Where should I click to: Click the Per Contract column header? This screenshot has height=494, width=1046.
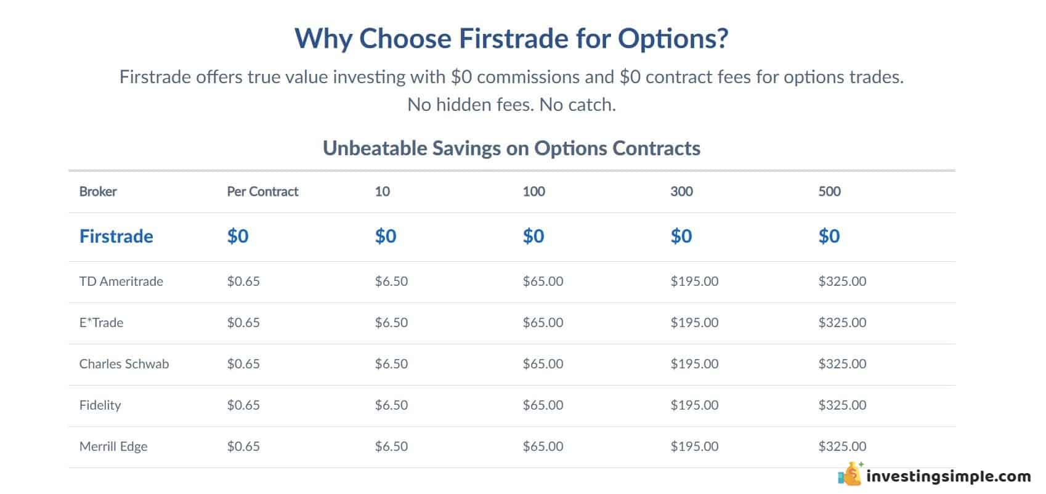262,192
